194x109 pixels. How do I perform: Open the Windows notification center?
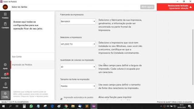189,106
